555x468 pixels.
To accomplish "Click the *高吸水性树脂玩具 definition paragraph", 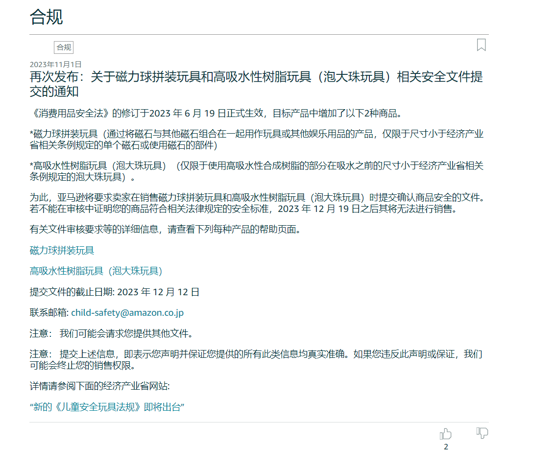I will point(256,171).
